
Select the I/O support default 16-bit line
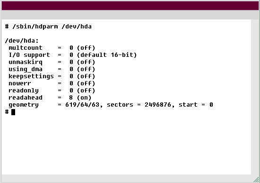point(73,55)
